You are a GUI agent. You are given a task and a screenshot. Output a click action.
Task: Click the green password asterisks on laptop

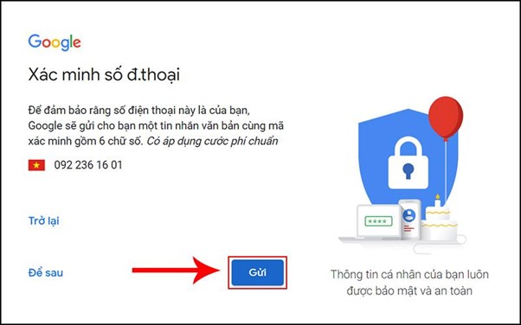(378, 221)
